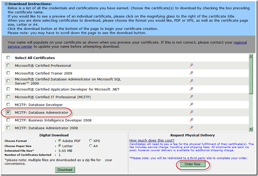Screen dimensions: 258x176
Task: Select XPS format radio button
Action: click(x=91, y=141)
